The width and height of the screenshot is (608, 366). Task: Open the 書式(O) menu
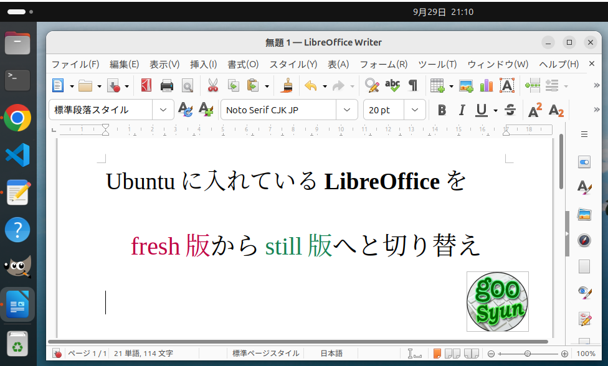tap(243, 64)
